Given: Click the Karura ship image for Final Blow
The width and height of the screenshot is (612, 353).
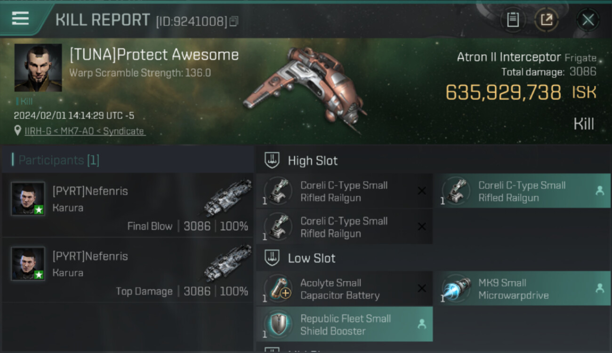Looking at the screenshot, I should tap(228, 198).
